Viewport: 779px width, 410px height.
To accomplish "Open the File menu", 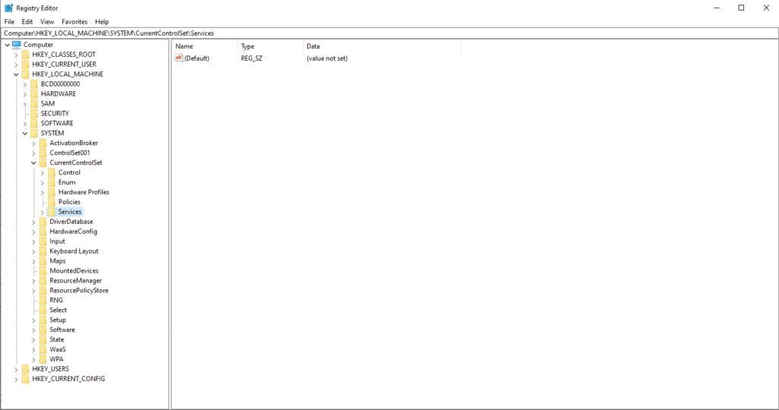I will (9, 22).
